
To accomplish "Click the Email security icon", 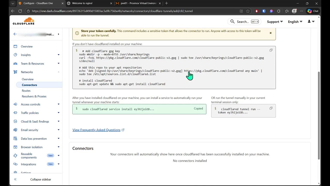I will [15, 130].
